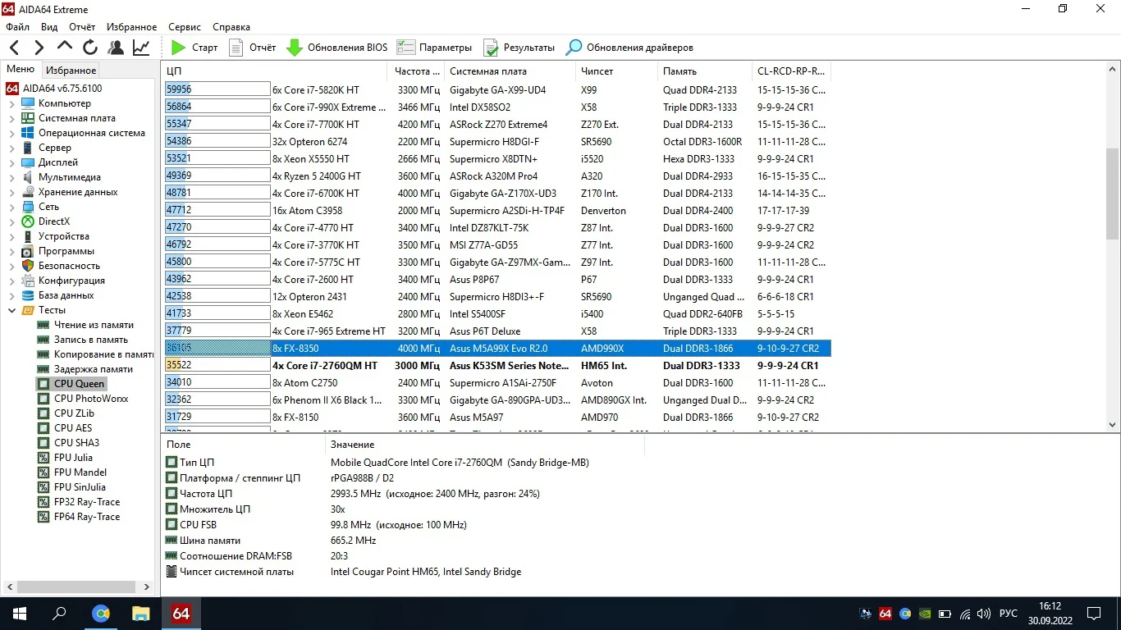The image size is (1121, 630).
Task: Open the Вид menu
Action: tap(49, 27)
